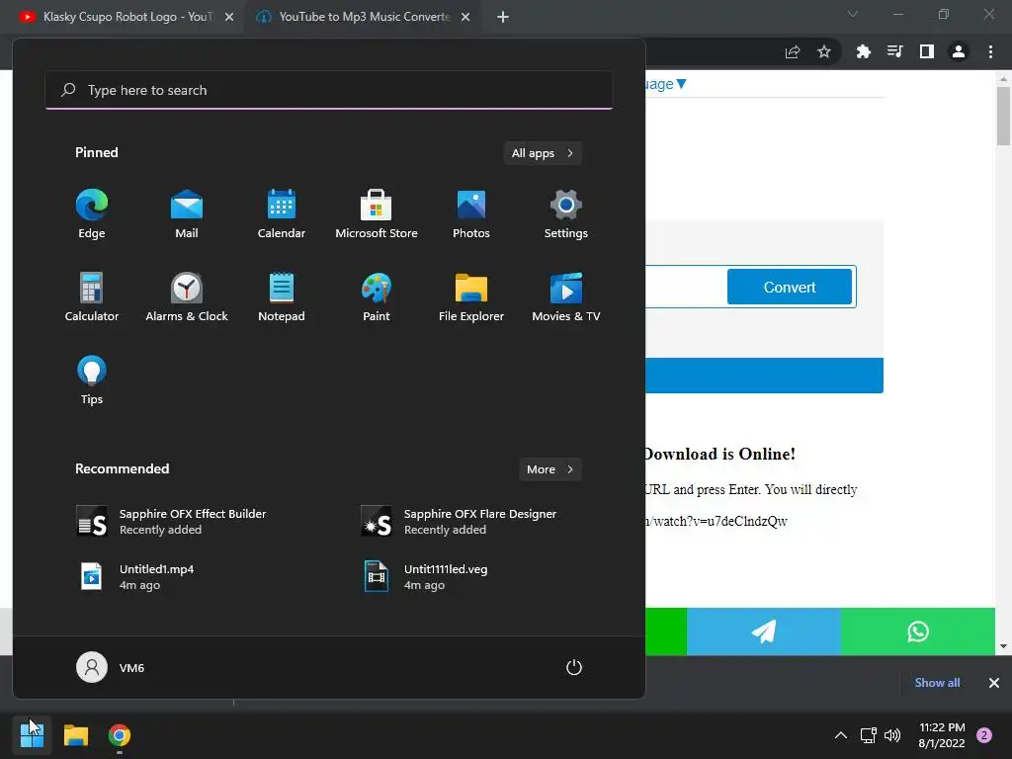Share via Telegram button

coord(764,632)
